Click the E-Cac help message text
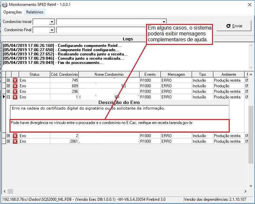 [102, 123]
